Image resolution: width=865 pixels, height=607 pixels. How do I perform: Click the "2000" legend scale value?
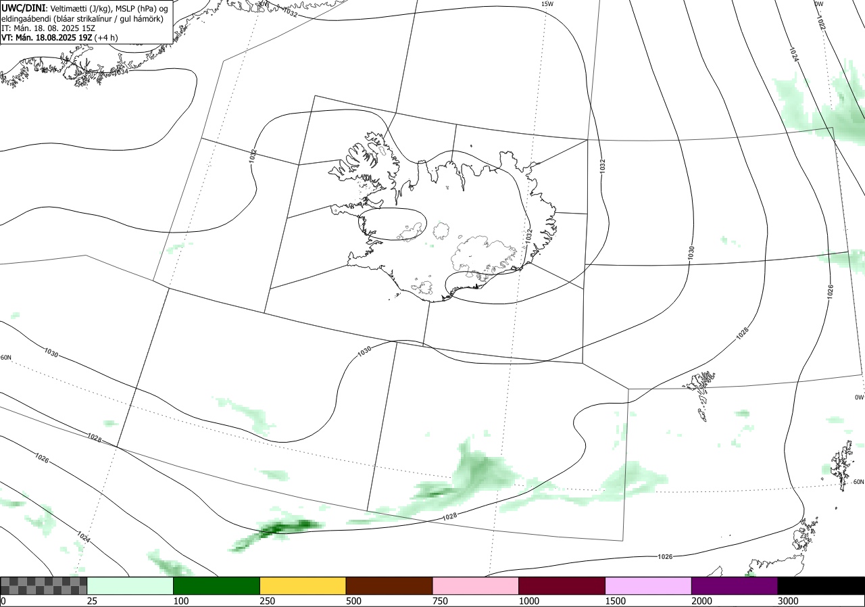click(x=702, y=601)
